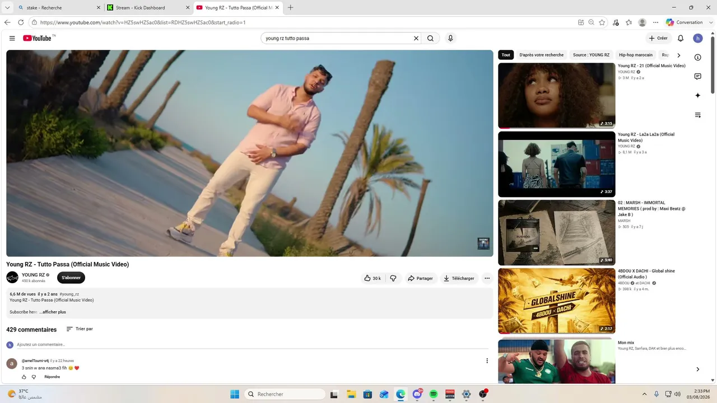Click the address bar URL
The height and width of the screenshot is (403, 717).
[x=143, y=22]
